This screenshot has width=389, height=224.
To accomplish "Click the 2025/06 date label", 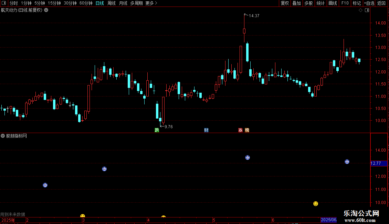I will (328, 220).
